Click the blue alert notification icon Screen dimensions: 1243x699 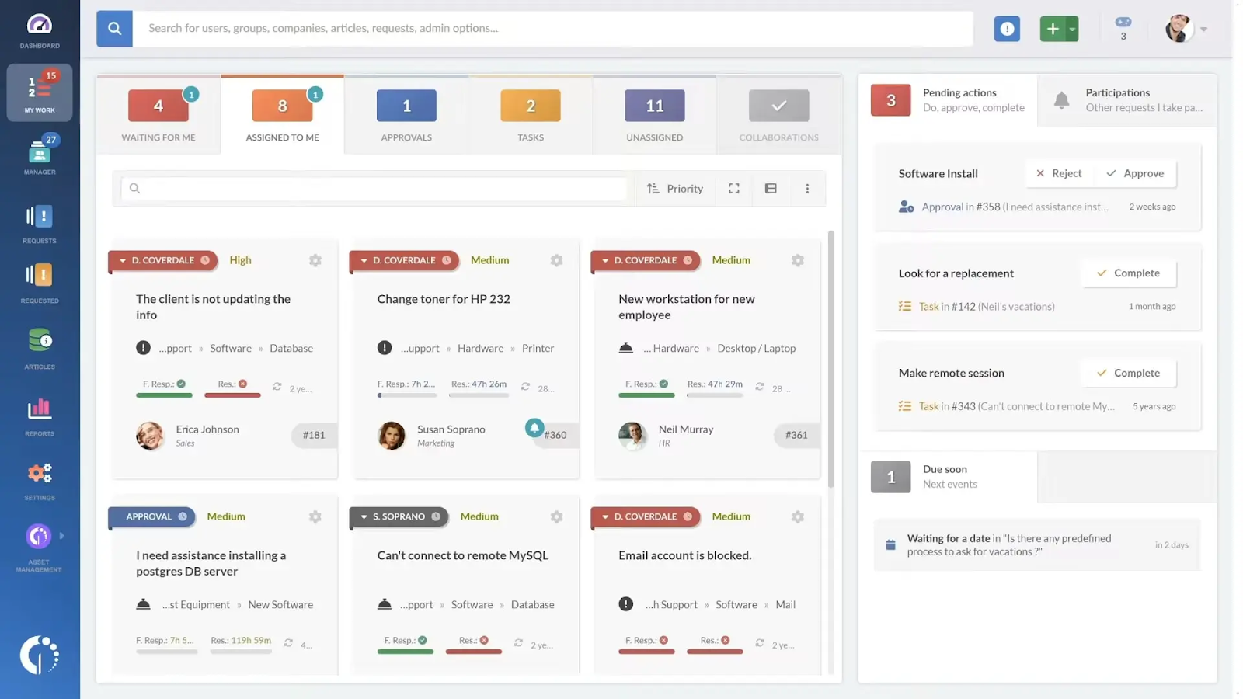pyautogui.click(x=1007, y=29)
